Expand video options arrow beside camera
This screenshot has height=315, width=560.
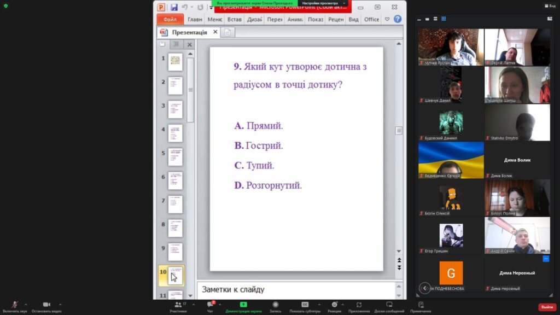coord(60,305)
